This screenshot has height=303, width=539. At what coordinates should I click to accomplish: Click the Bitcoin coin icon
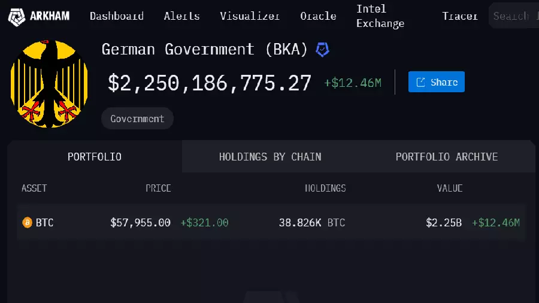[27, 223]
